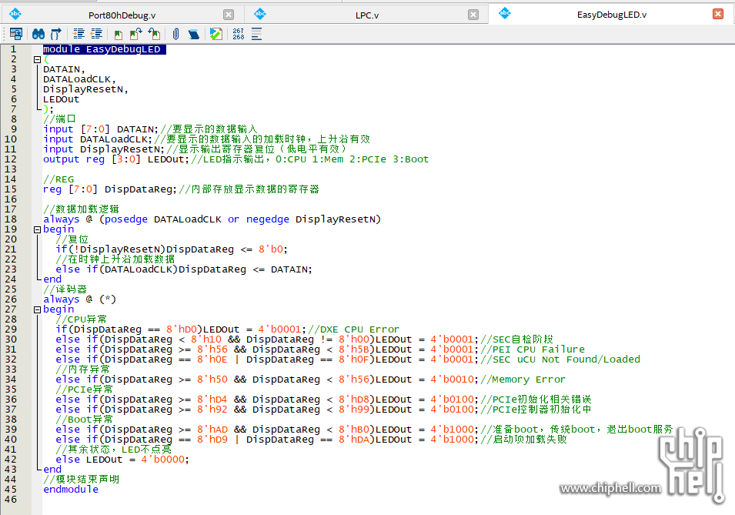Switch to the LPC.v tab

(367, 15)
